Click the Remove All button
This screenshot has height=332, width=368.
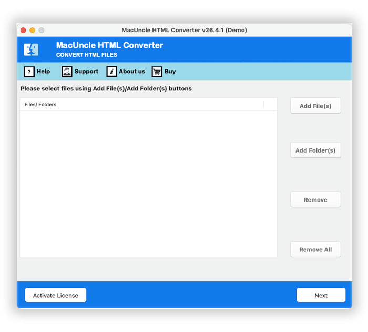coord(315,249)
